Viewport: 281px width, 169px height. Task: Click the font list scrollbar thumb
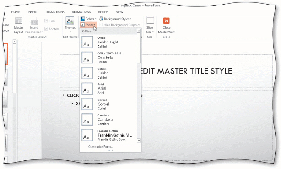(x=139, y=48)
